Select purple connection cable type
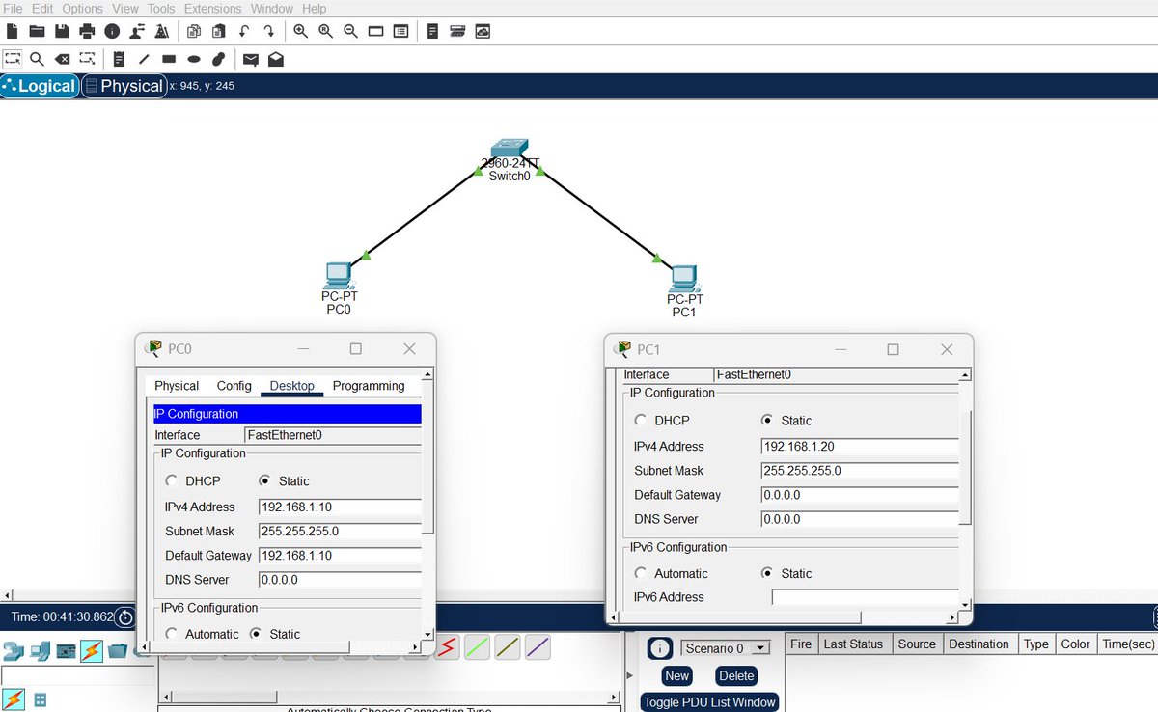This screenshot has height=712, width=1158. pyautogui.click(x=538, y=647)
